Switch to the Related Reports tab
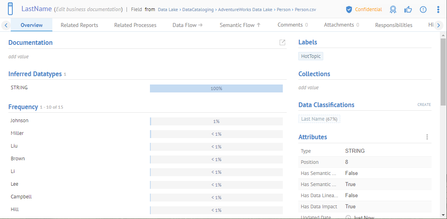 tap(79, 25)
